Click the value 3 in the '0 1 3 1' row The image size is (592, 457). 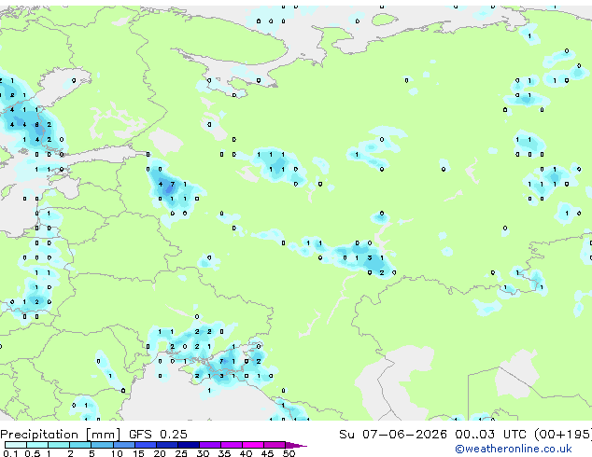point(370,258)
